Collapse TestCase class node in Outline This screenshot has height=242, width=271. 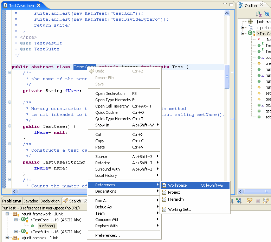pos(243,33)
